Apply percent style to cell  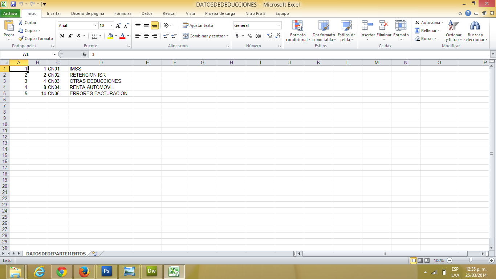pyautogui.click(x=249, y=36)
